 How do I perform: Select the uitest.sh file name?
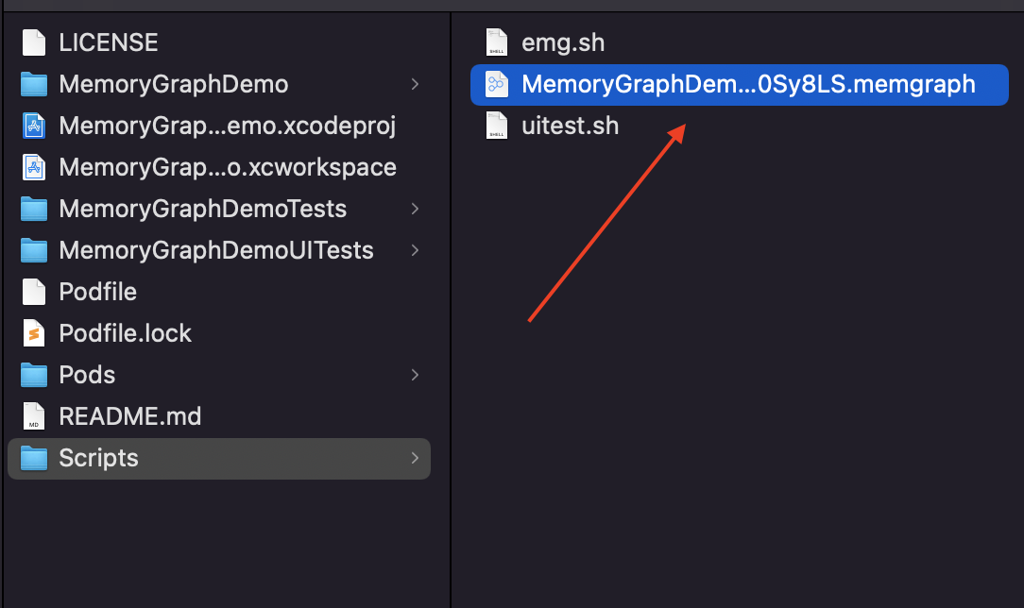tap(570, 126)
